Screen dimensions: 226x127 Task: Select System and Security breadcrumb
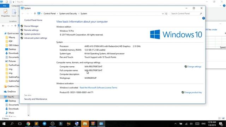click(68, 13)
